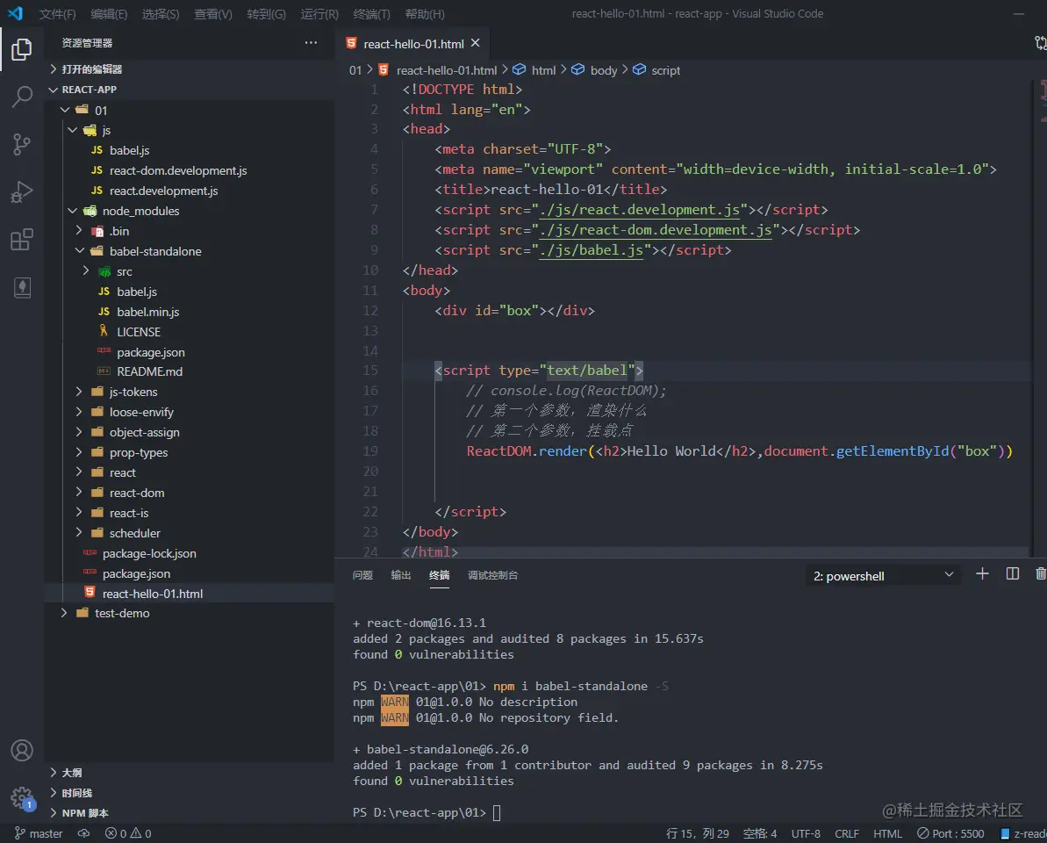Open the Accounts icon in activity bar
The width and height of the screenshot is (1047, 843).
tap(21, 750)
